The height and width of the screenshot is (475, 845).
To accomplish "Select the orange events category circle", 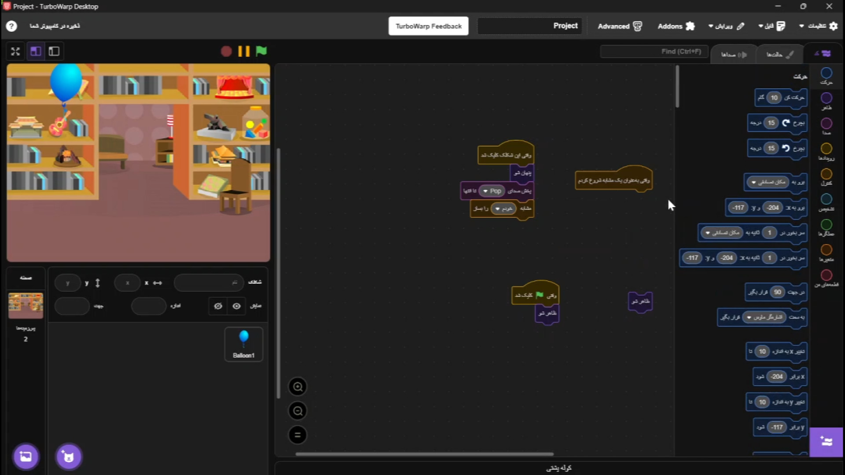I will 826,149.
